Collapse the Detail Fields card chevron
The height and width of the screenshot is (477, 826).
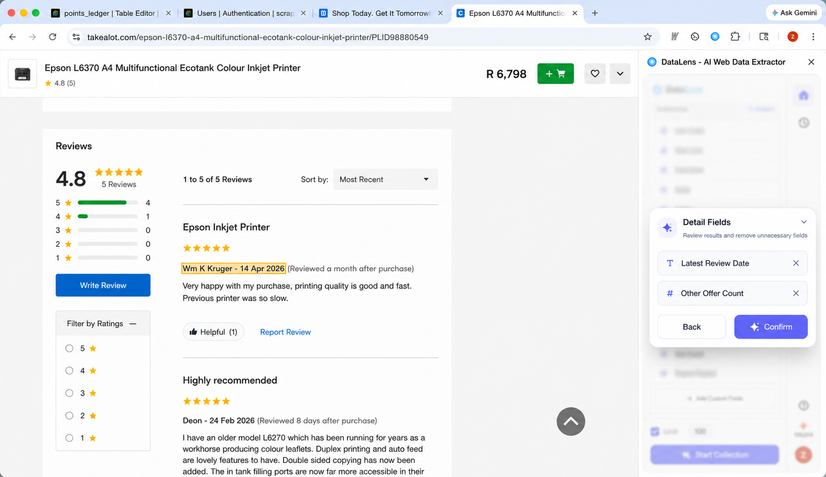click(803, 222)
